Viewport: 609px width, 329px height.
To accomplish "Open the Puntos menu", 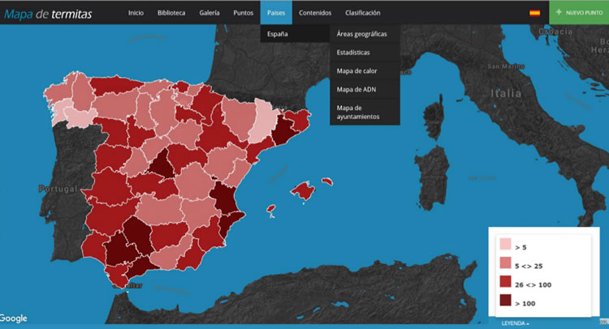I will (x=243, y=13).
